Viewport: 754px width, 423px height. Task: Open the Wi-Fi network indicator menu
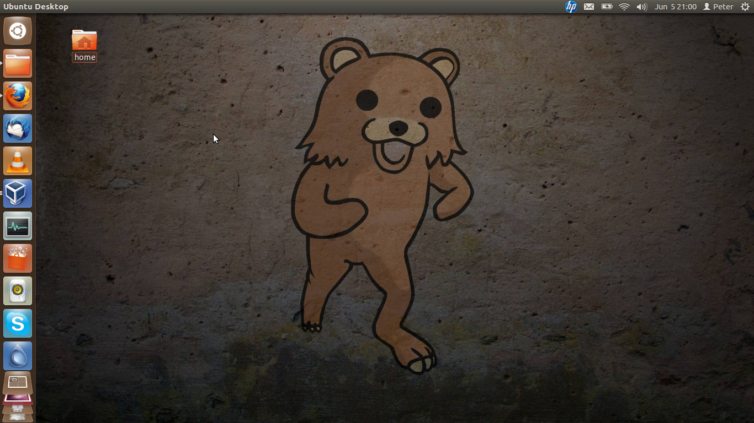tap(624, 7)
